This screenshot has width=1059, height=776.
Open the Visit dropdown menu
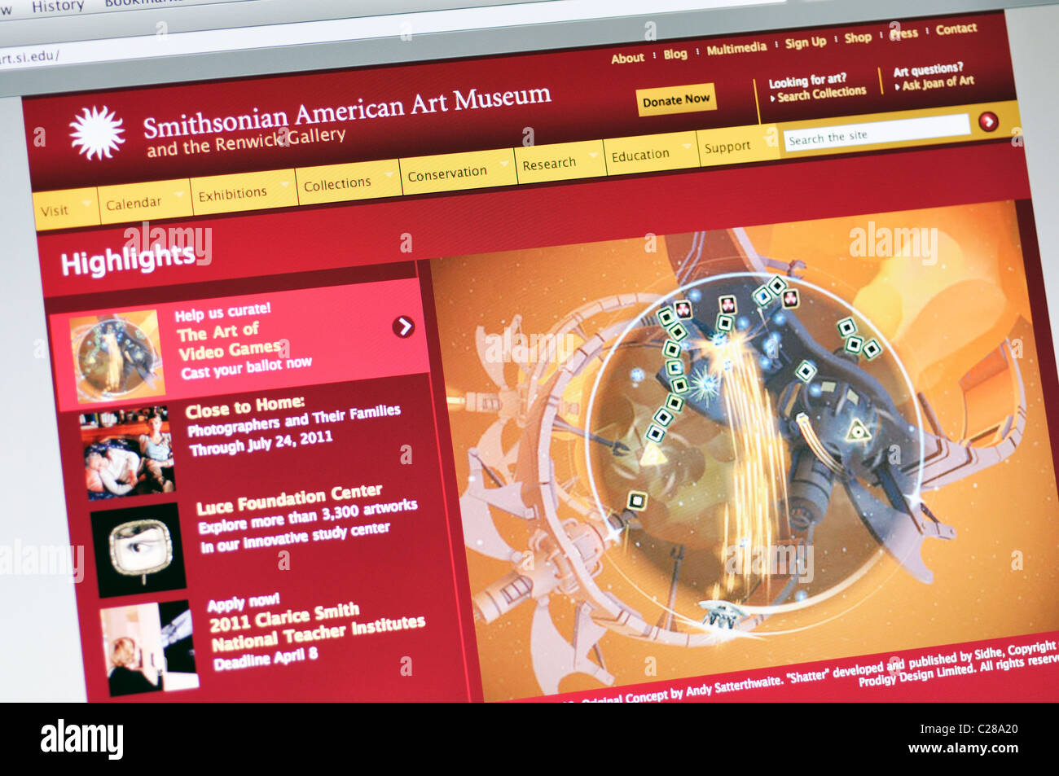(65, 208)
